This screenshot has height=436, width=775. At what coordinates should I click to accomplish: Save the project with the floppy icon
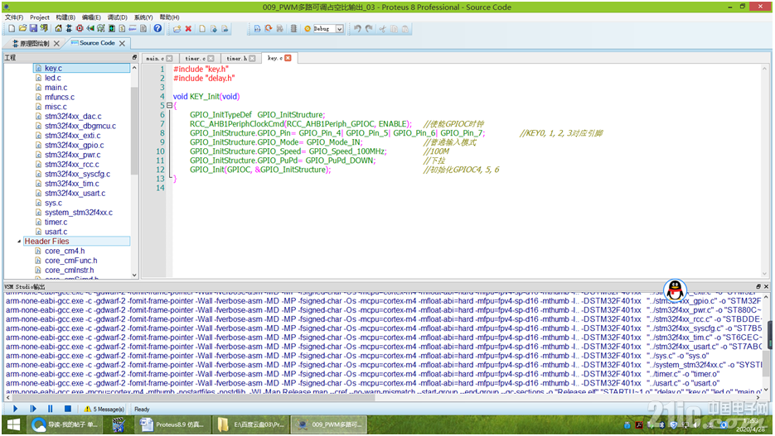point(33,29)
